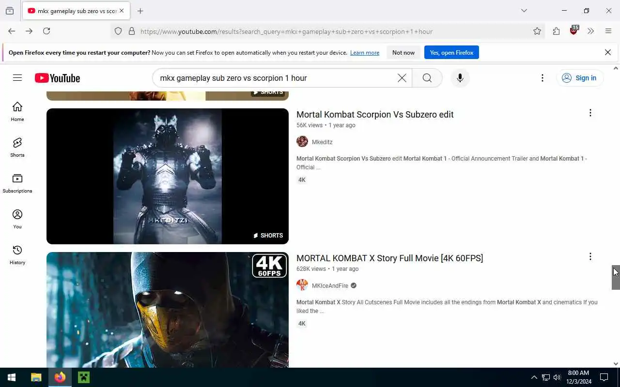Go back in Firefox
The image size is (620, 387).
[12, 31]
